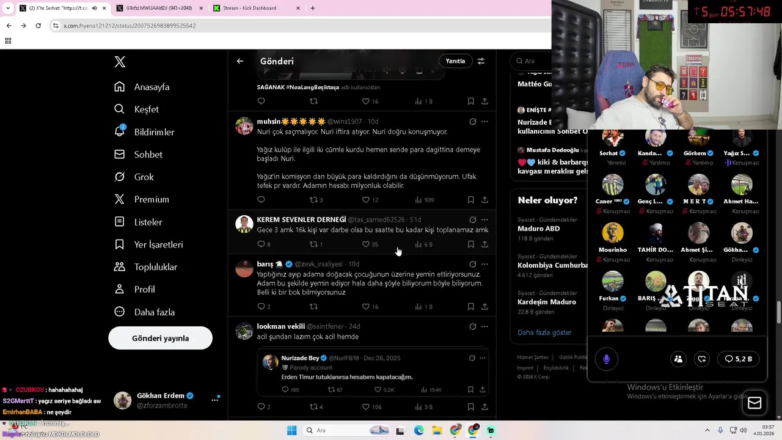Image resolution: width=782 pixels, height=440 pixels.
Task: Share KEREM SEVENLER DERNEĞİ post
Action: pyautogui.click(x=484, y=244)
